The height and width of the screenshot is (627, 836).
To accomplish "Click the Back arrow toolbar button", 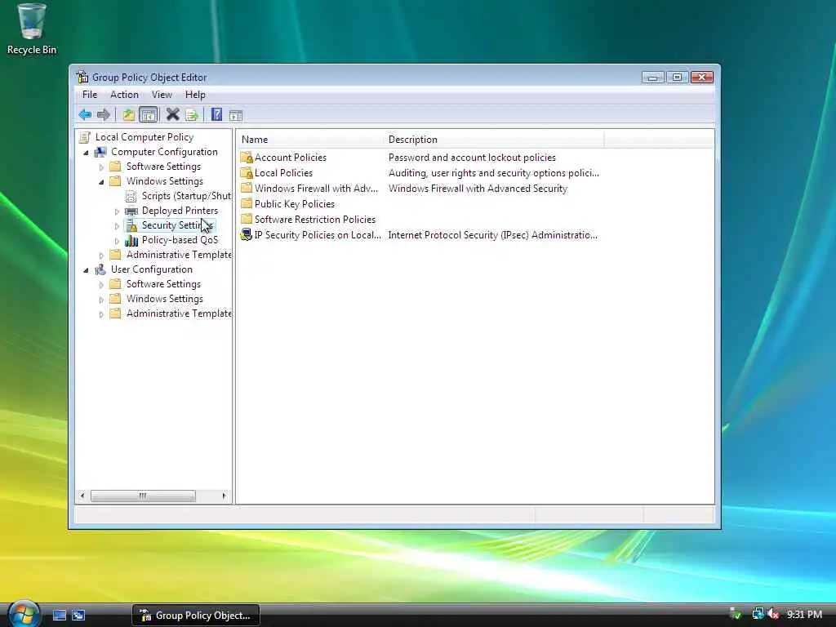I will (85, 114).
